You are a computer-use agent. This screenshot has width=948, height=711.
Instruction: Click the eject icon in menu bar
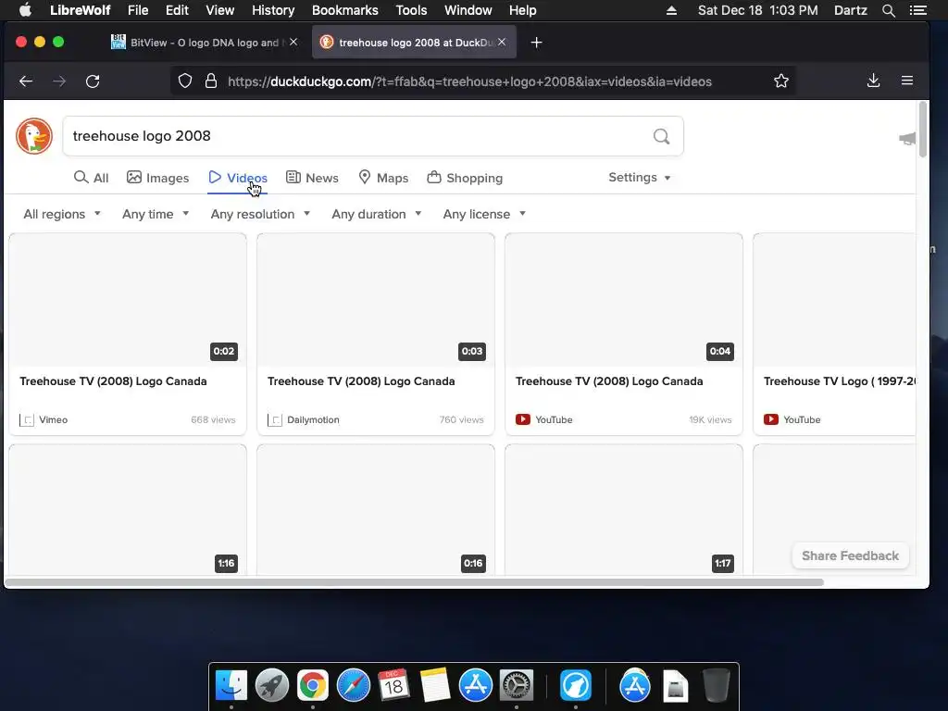click(x=671, y=10)
